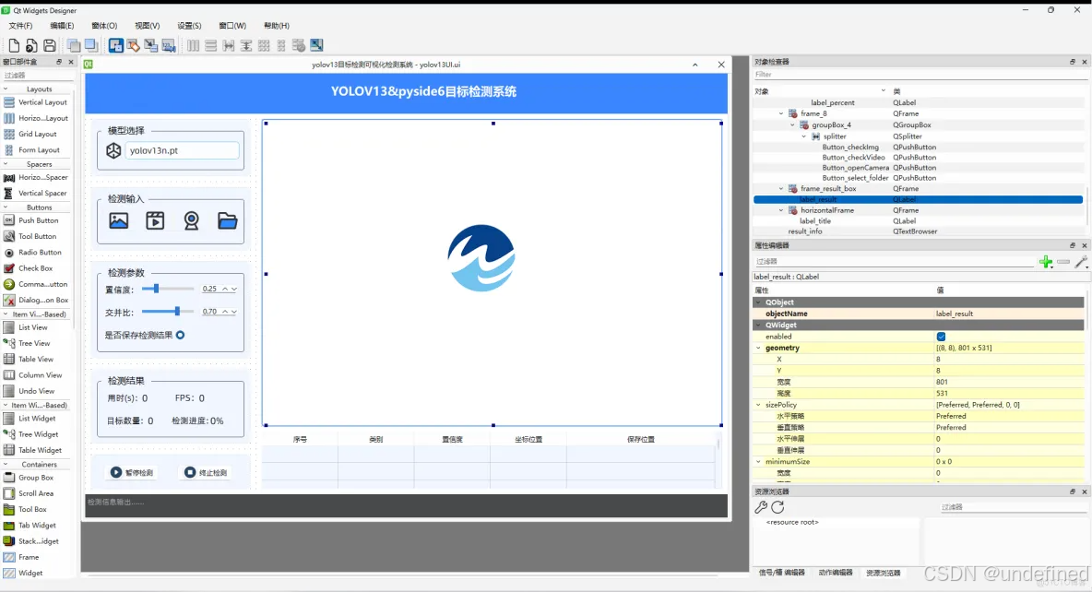Switch to Edit Signals/Slots mode

[133, 45]
